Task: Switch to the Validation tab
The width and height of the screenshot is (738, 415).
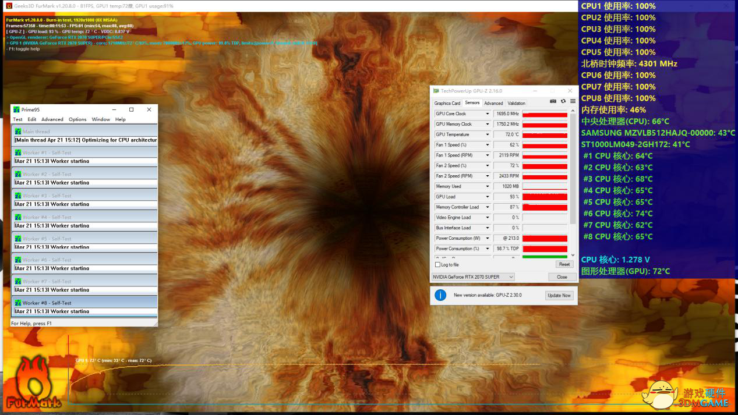Action: coord(516,103)
